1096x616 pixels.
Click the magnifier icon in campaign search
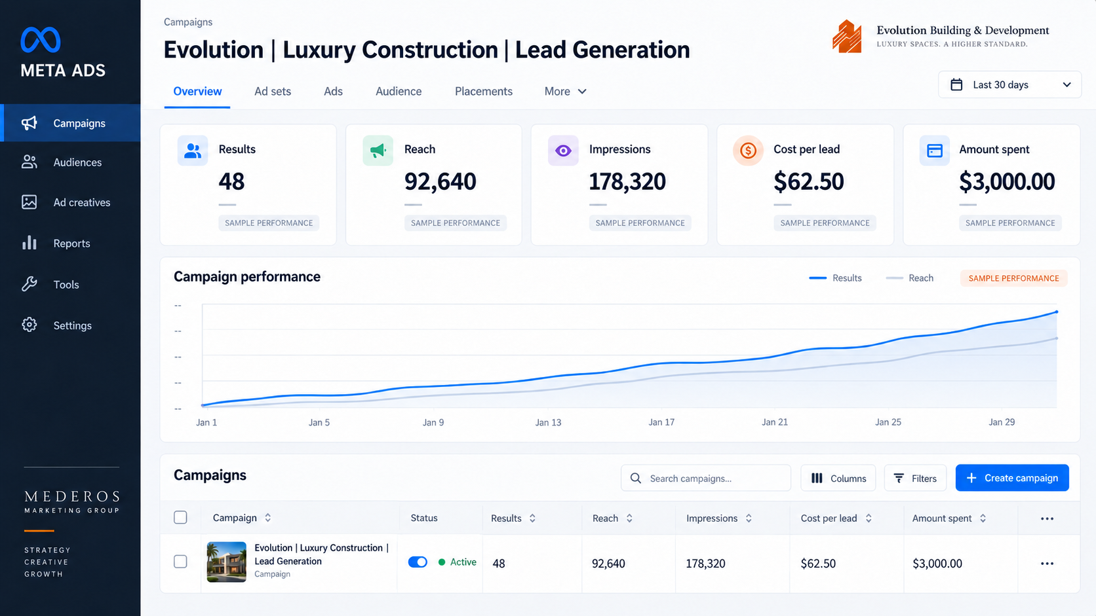635,479
